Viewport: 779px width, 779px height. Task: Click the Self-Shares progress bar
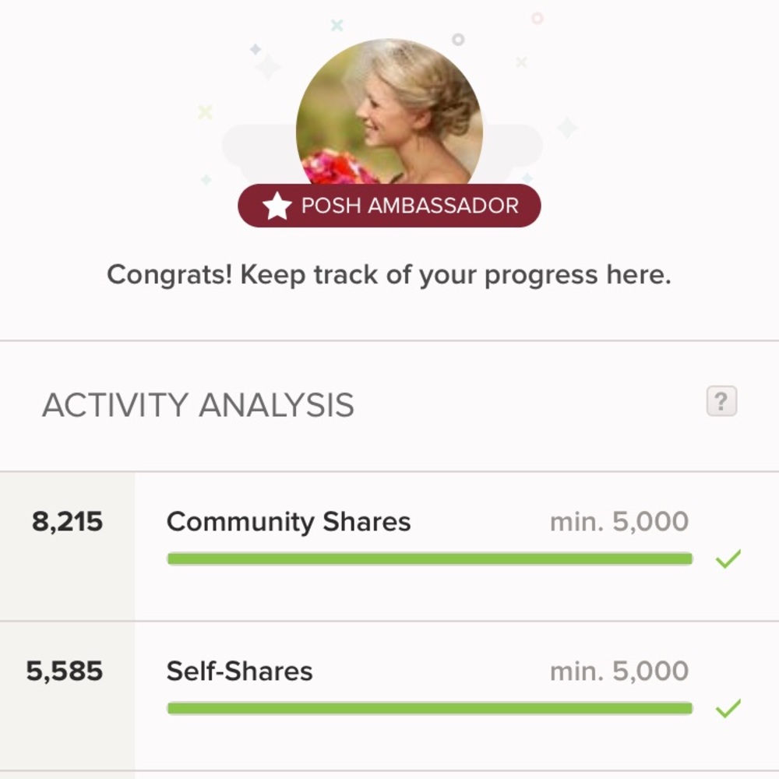click(429, 708)
